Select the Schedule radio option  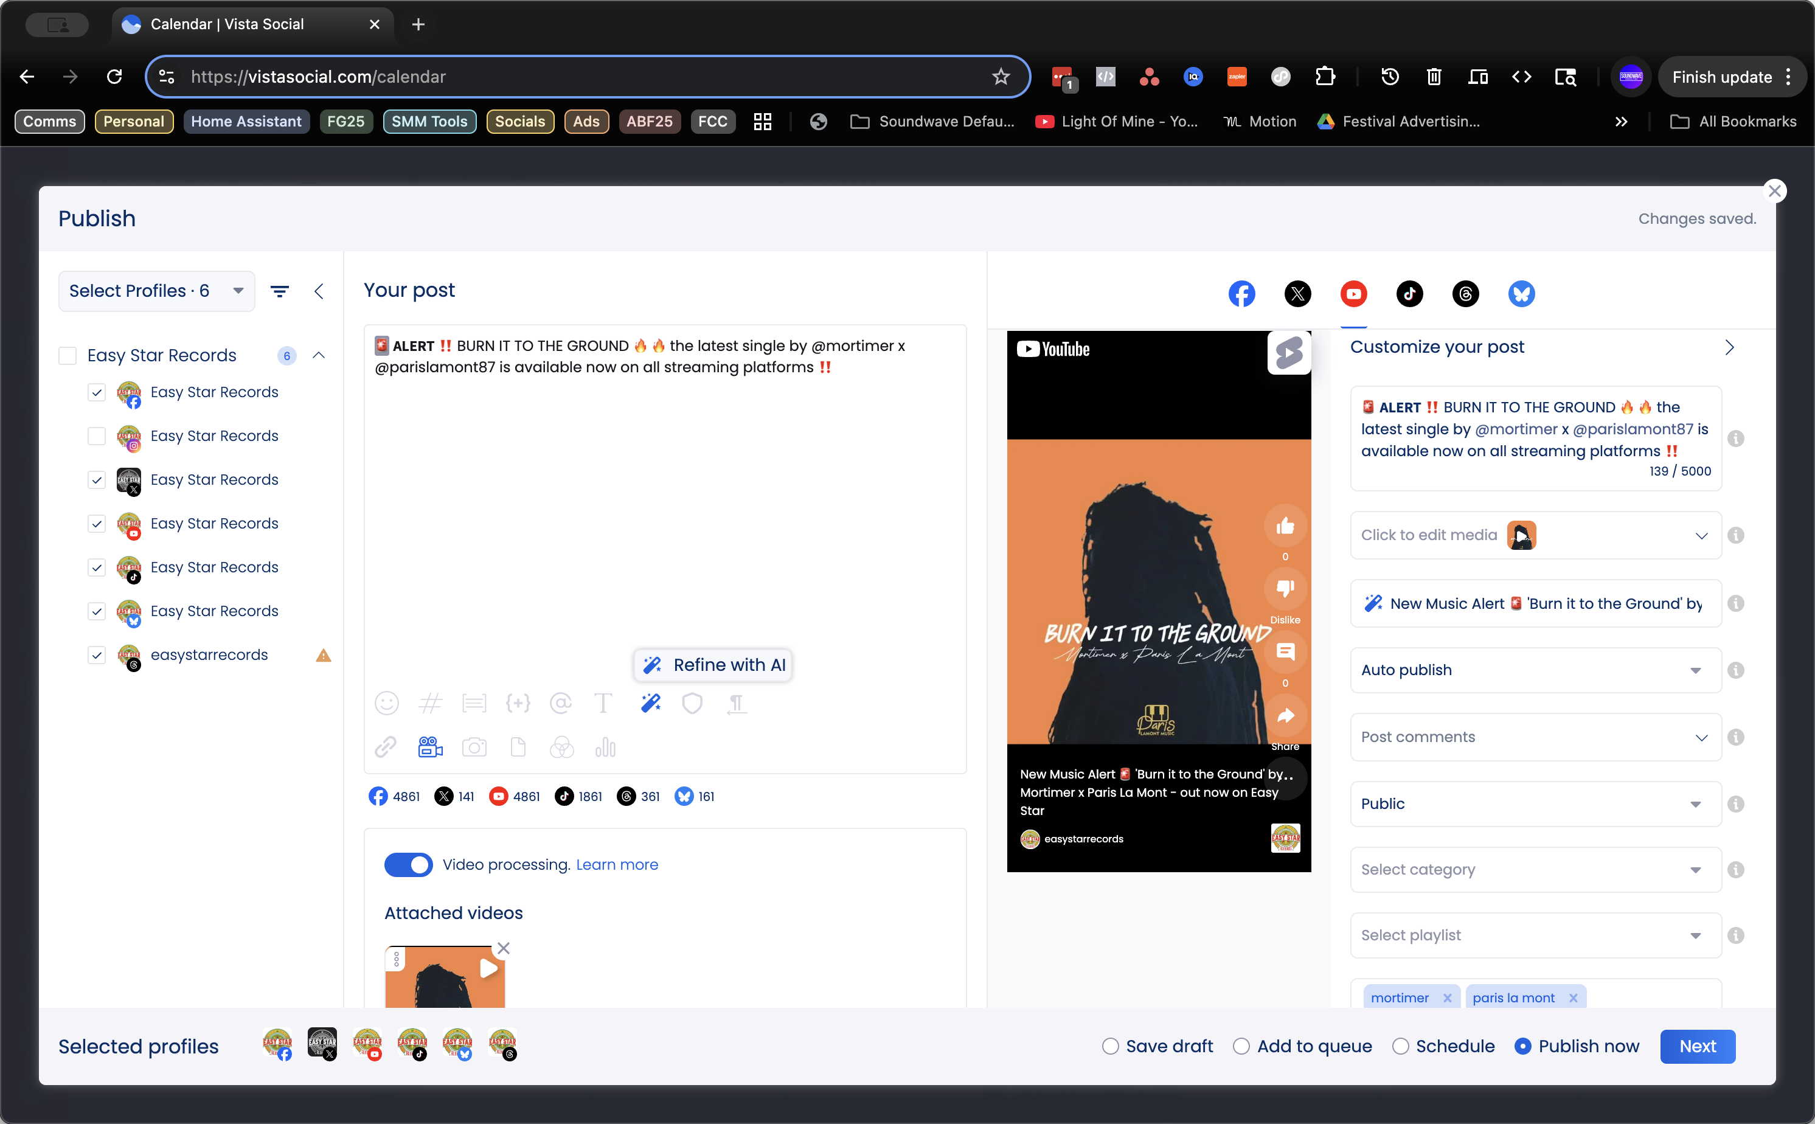pyautogui.click(x=1400, y=1047)
